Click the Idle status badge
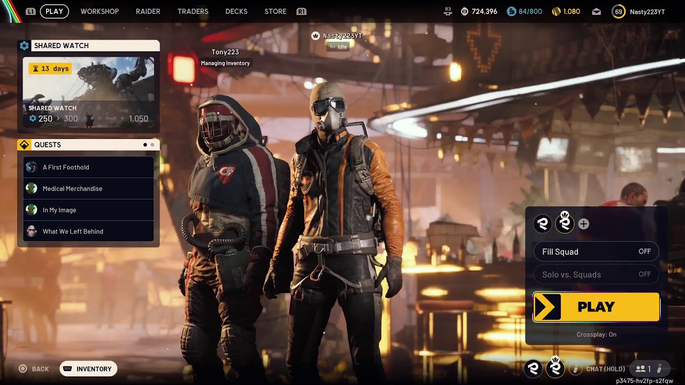This screenshot has height=385, width=685. 338,47
